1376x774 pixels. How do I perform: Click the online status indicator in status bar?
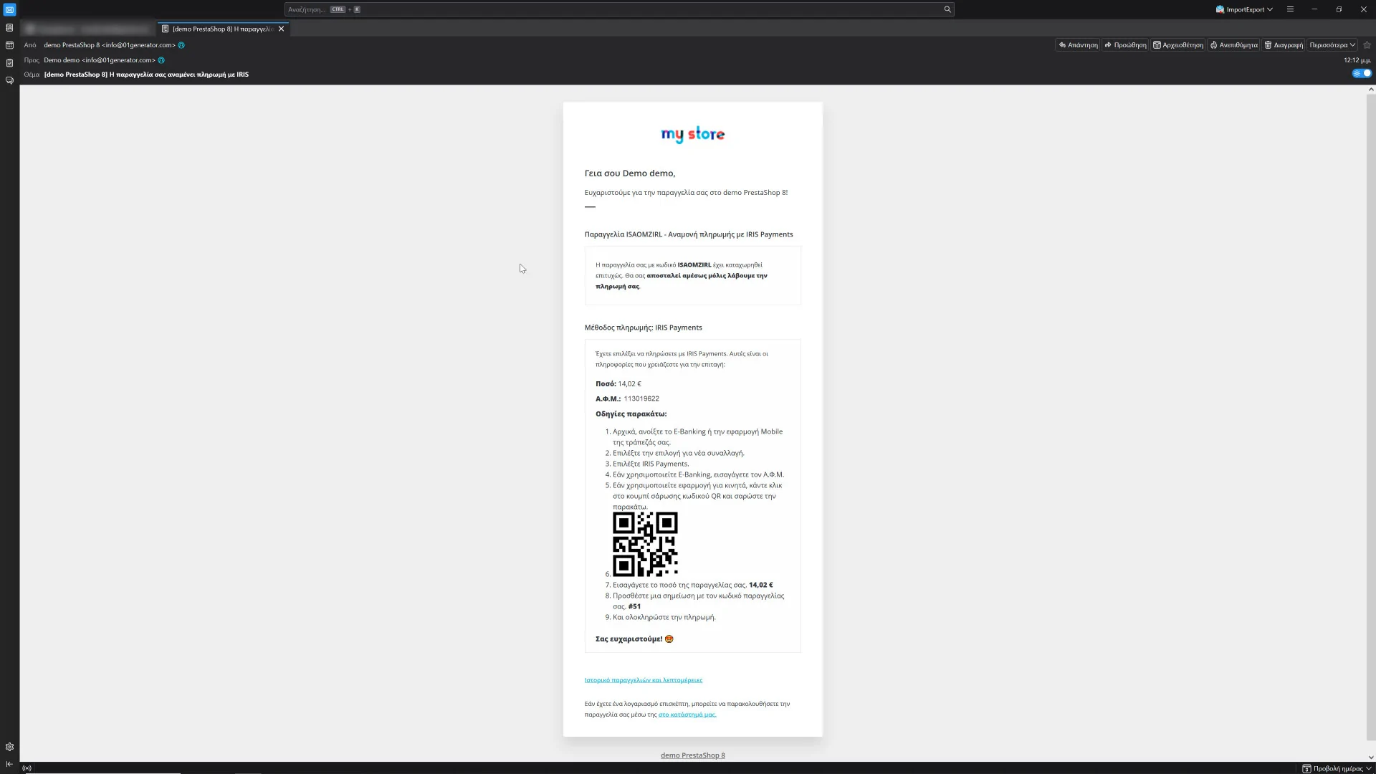[x=27, y=768]
